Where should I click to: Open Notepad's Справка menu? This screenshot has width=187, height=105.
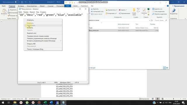point(43,12)
